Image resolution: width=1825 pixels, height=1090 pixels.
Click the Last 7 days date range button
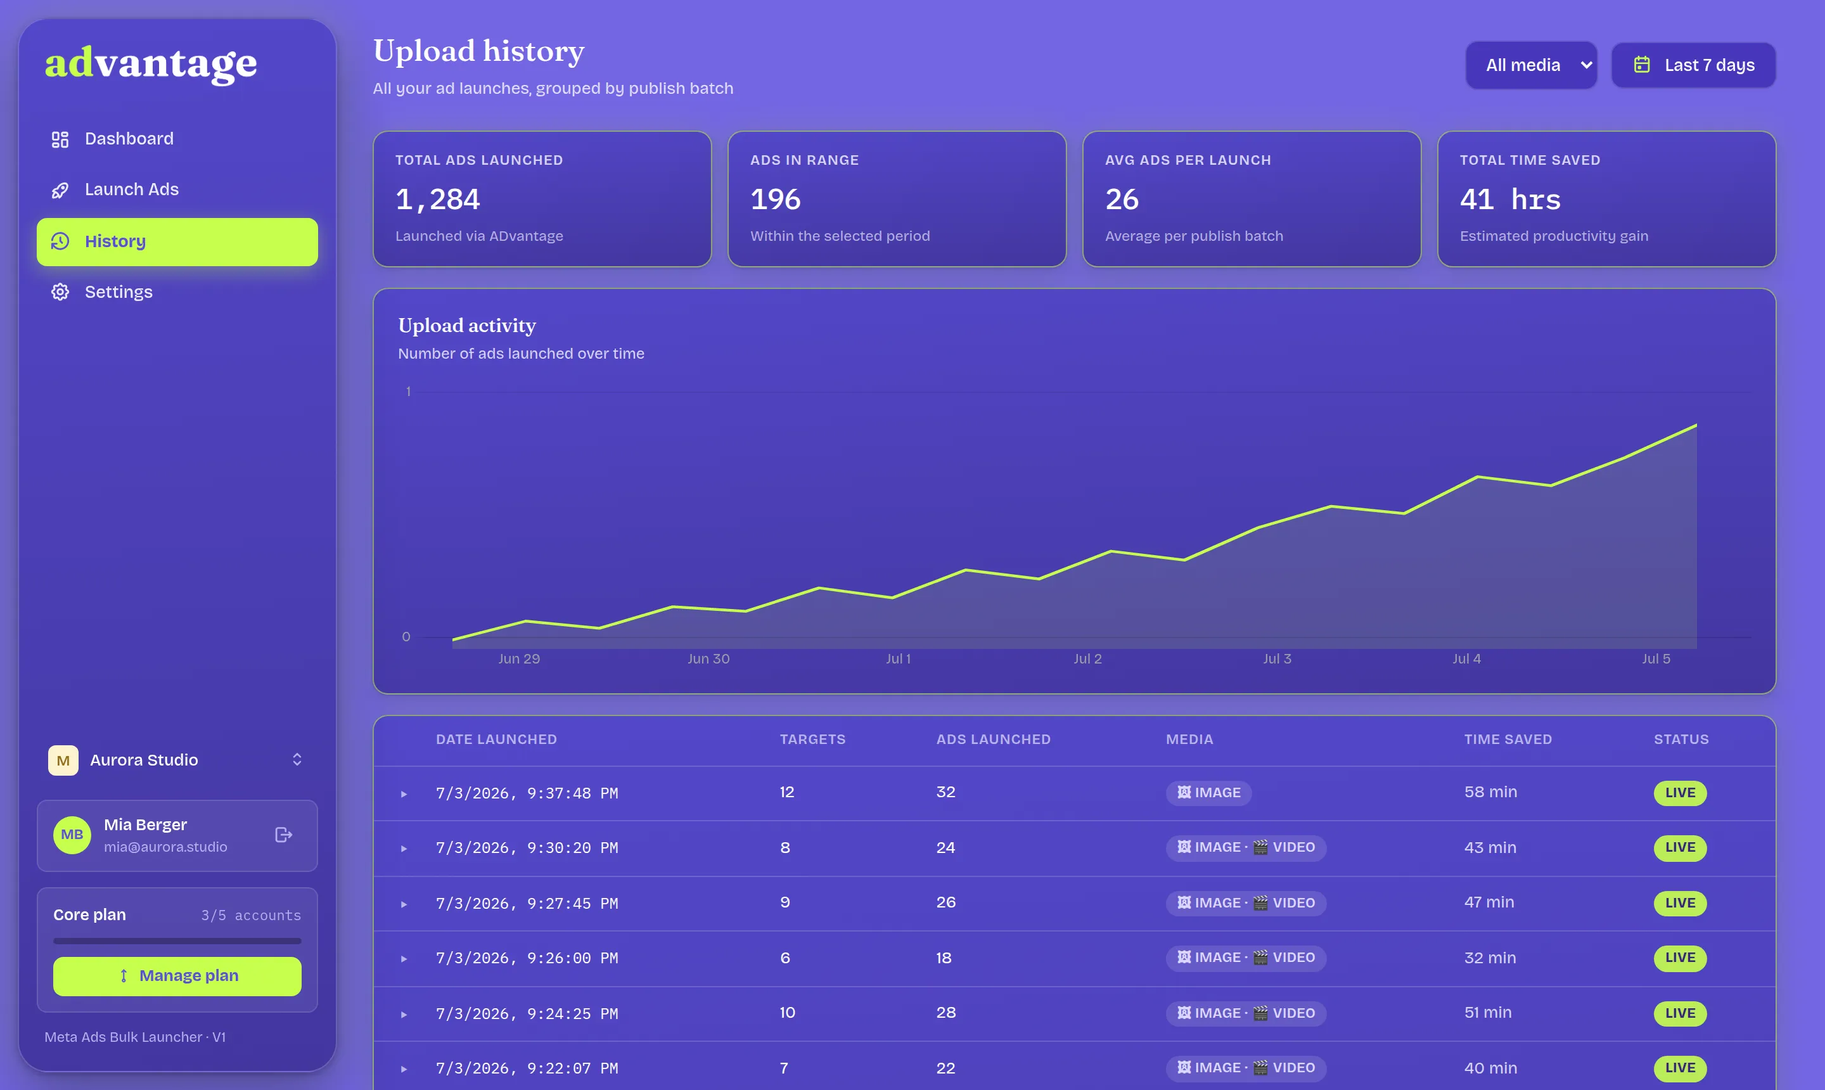(1693, 65)
